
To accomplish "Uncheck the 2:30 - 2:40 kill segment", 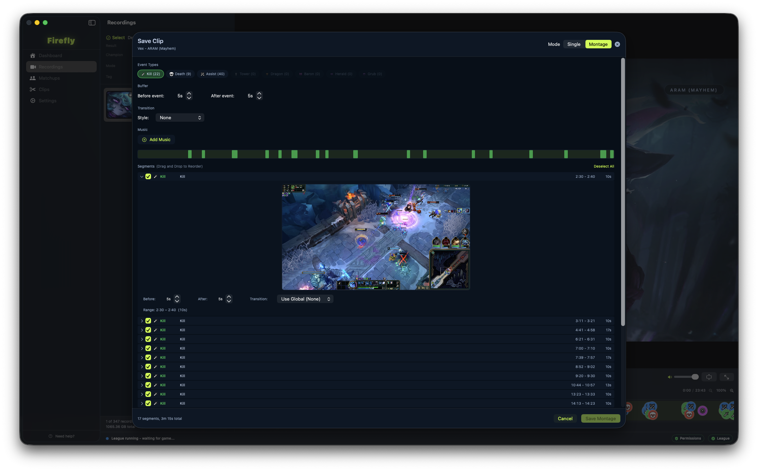I will pos(148,176).
